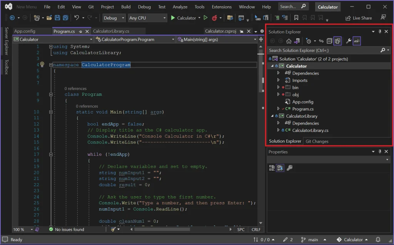This screenshot has height=245, width=394.
Task: Collapse All items in Solution Explorer
Action: (329, 40)
